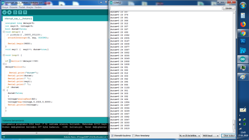Viewport: 249px width, 140px height.
Task: Open the Araçlar menu
Action: (30, 7)
